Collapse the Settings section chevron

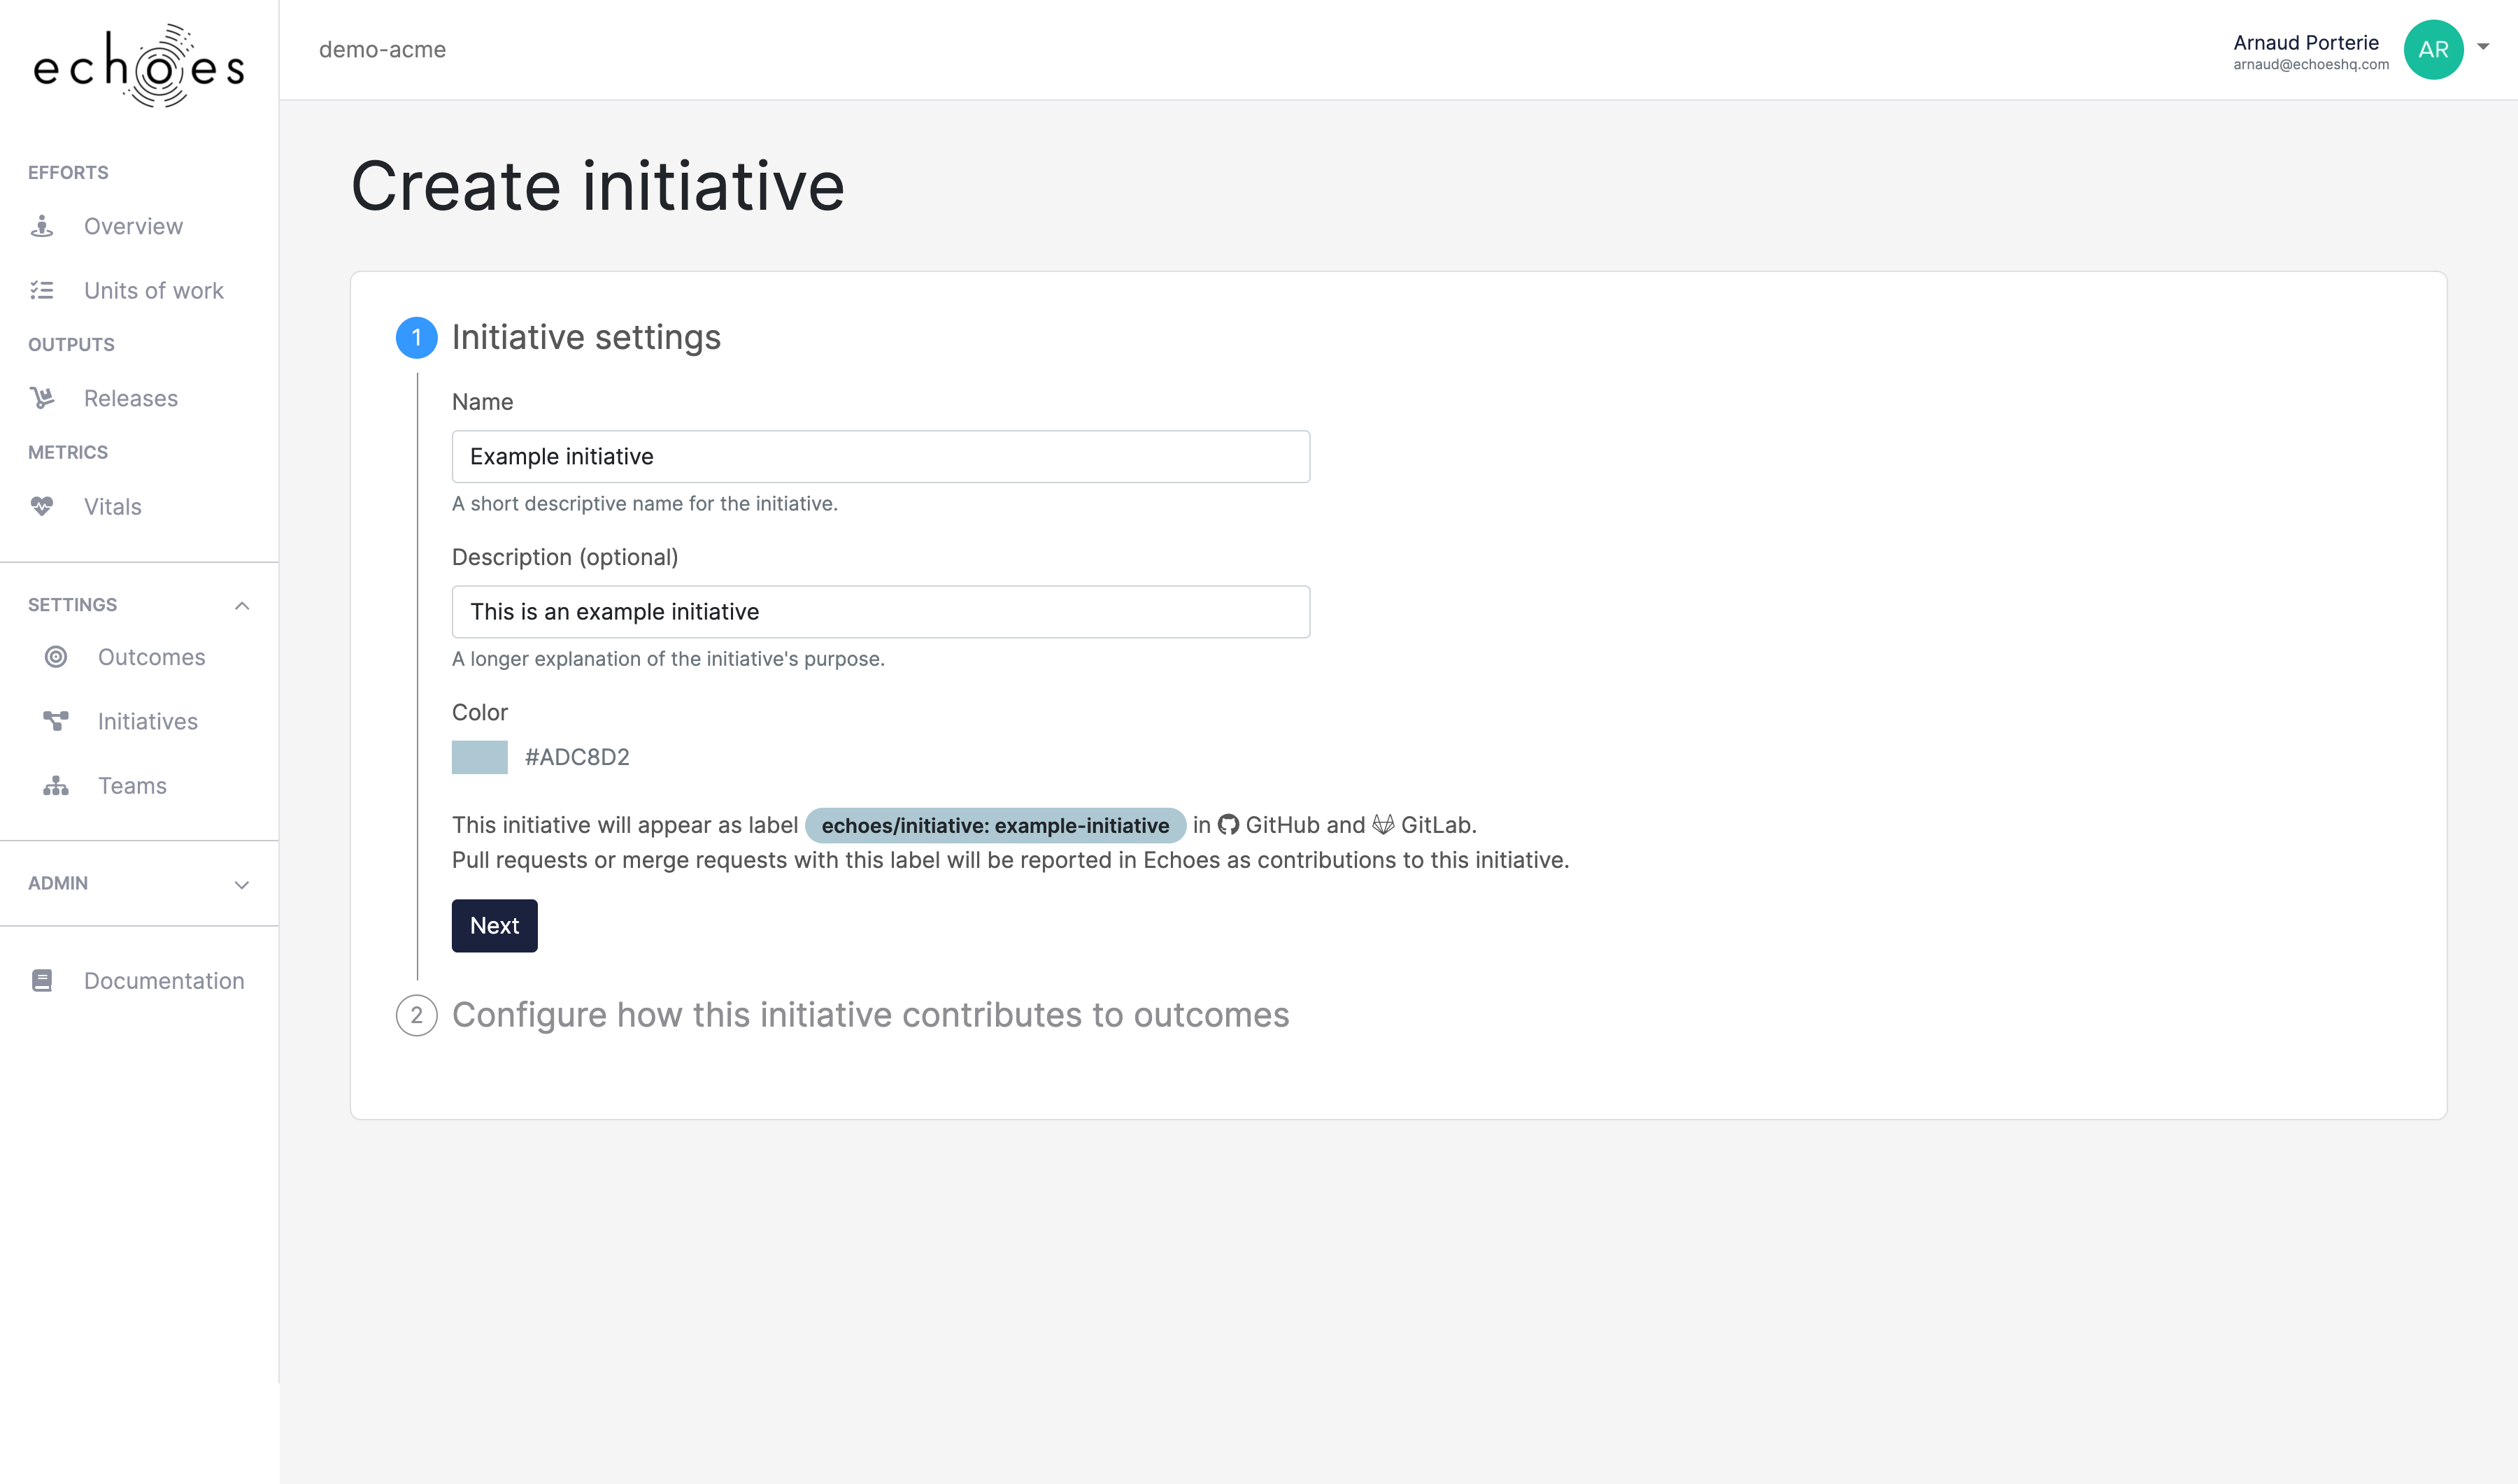pyautogui.click(x=242, y=605)
